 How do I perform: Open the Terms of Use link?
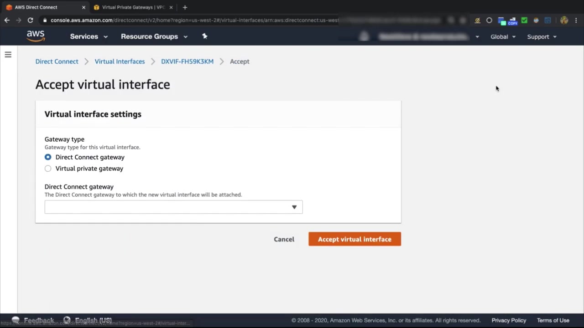[553, 320]
